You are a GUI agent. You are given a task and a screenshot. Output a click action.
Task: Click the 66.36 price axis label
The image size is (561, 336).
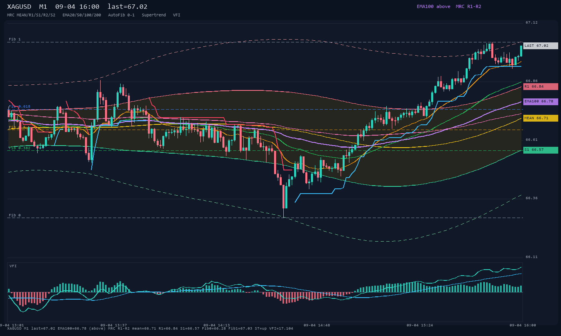pos(532,198)
